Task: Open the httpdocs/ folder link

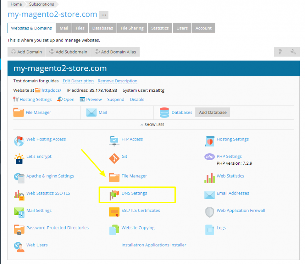Action: pyautogui.click(x=51, y=90)
